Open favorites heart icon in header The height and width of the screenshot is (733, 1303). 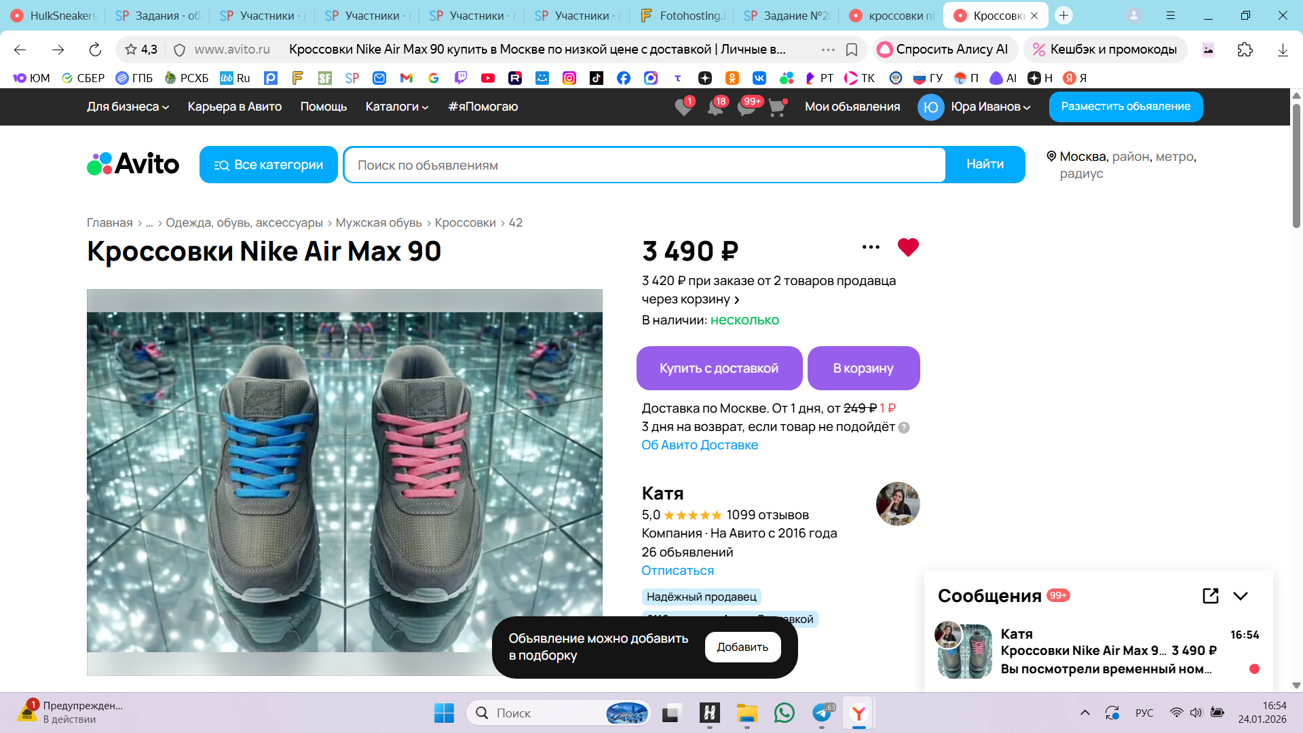[683, 107]
